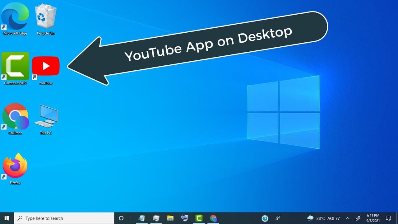Select the Microsoft Edge desktop shortcut

tap(15, 19)
